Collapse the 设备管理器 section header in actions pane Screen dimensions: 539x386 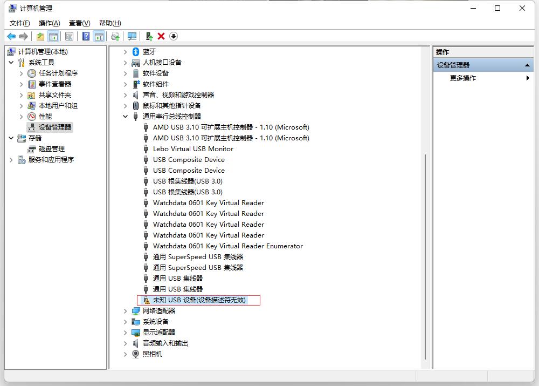[527, 65]
